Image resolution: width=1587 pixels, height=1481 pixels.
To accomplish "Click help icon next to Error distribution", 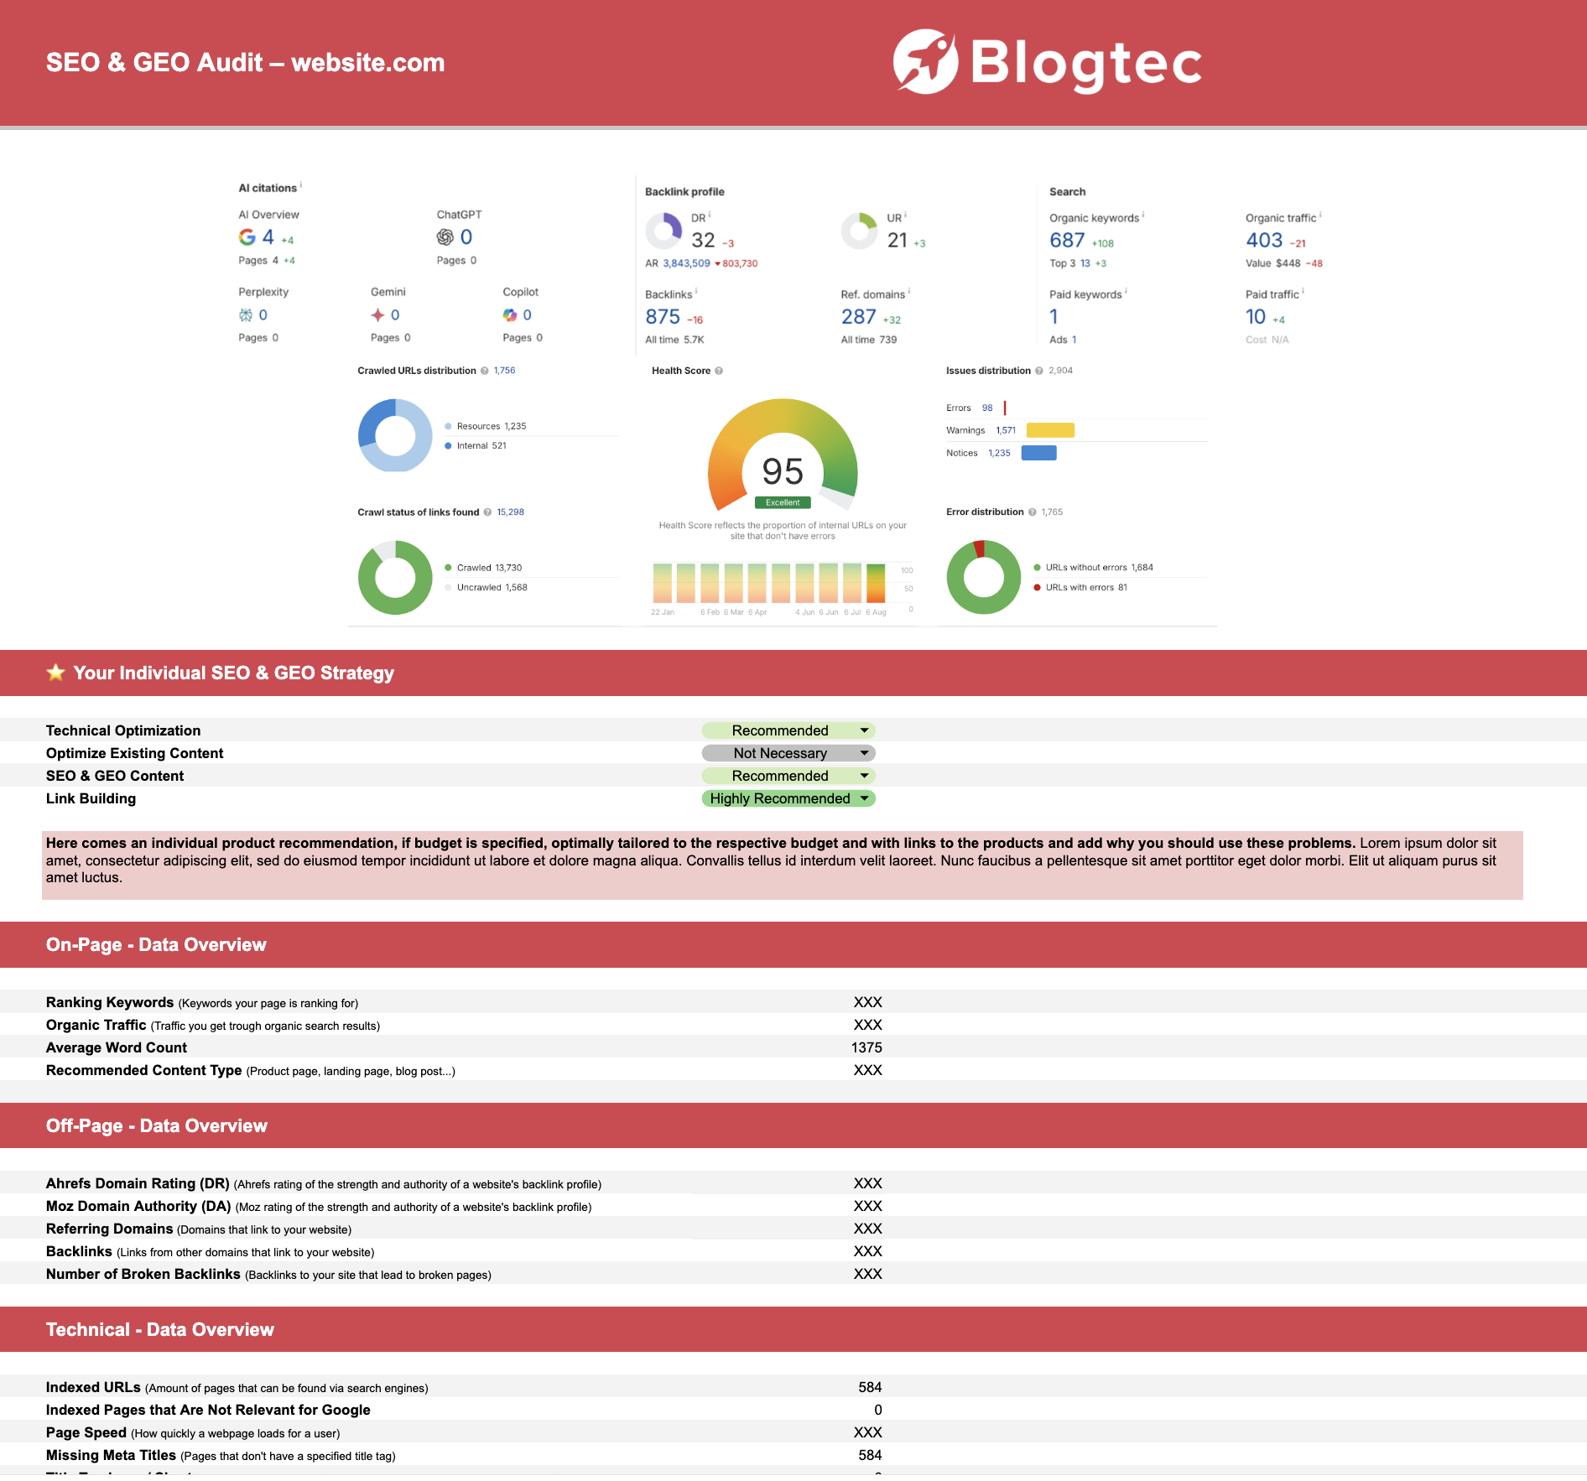I will pyautogui.click(x=1033, y=512).
